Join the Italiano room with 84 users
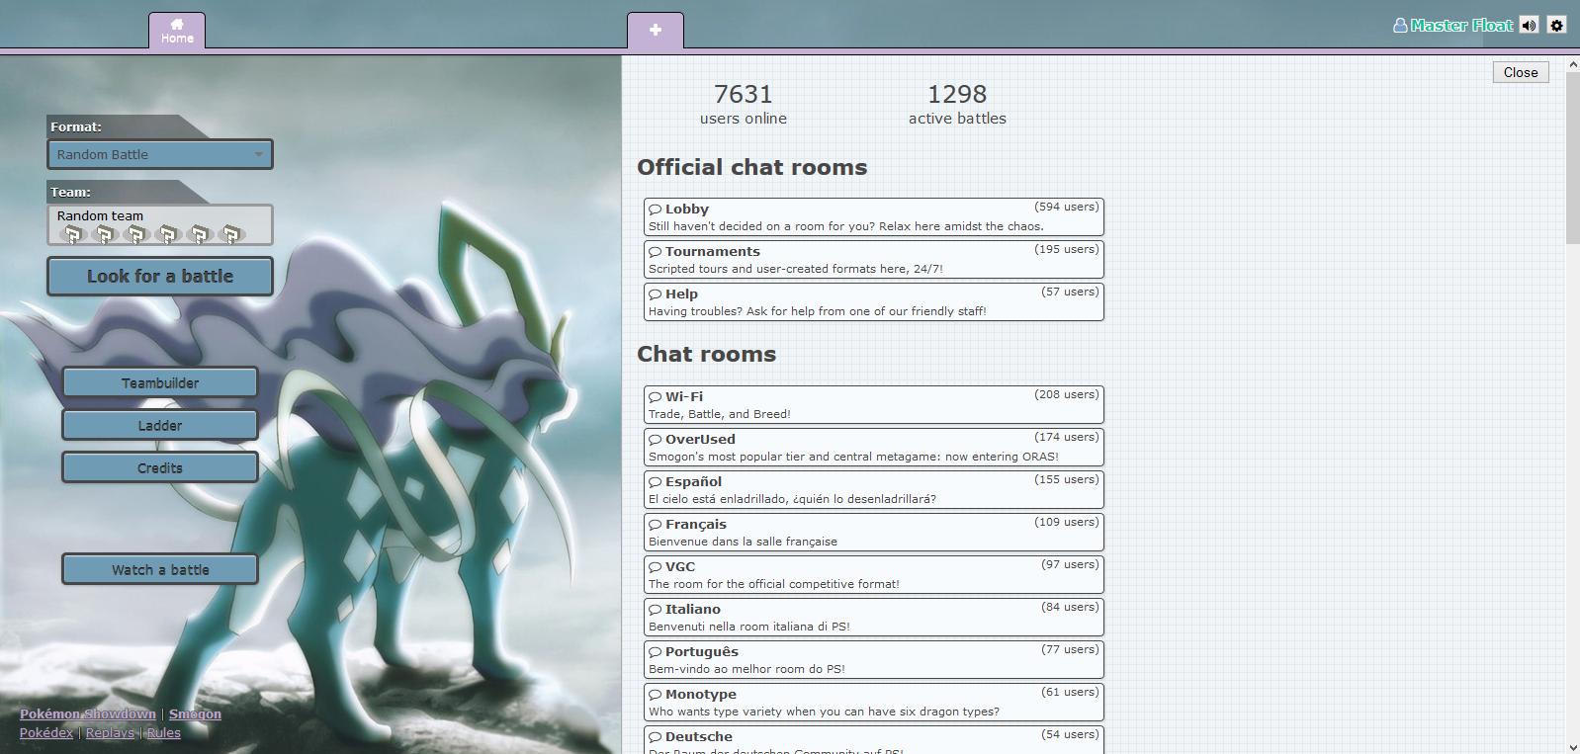Viewport: 1580px width, 754px height. click(x=874, y=618)
